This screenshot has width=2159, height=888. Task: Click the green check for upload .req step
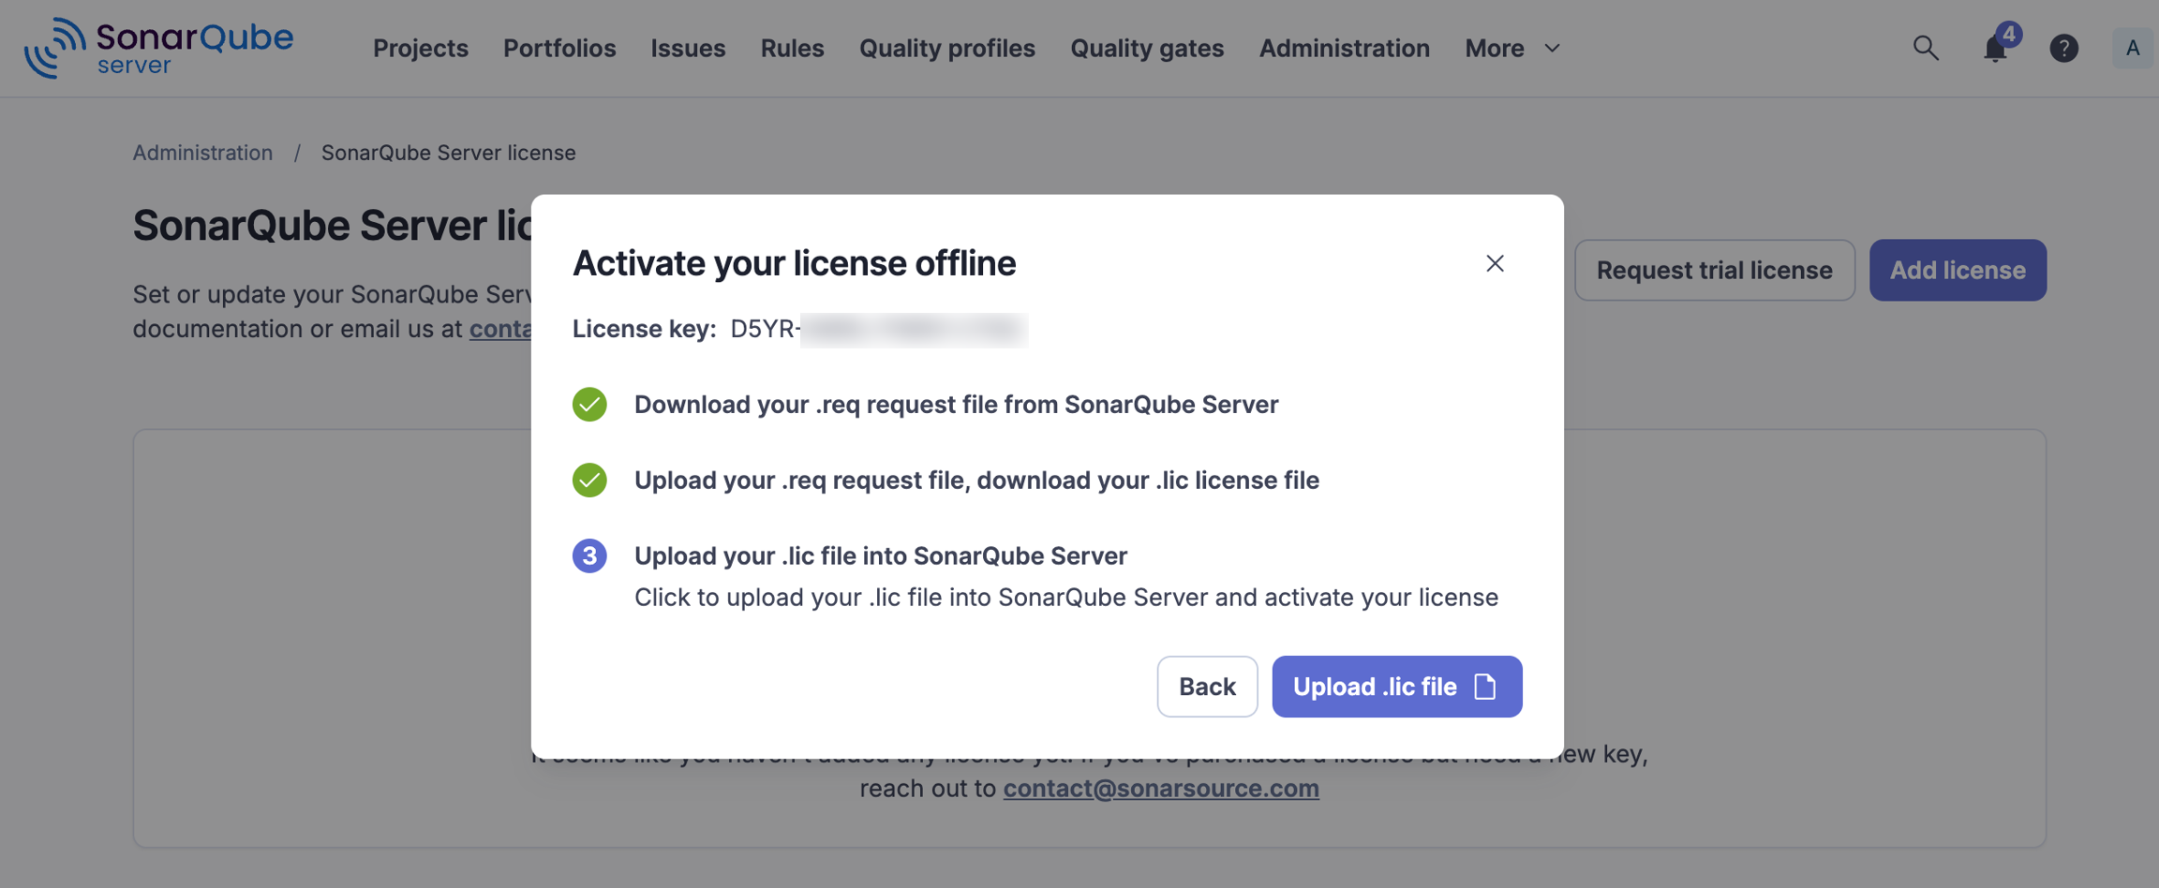click(589, 480)
